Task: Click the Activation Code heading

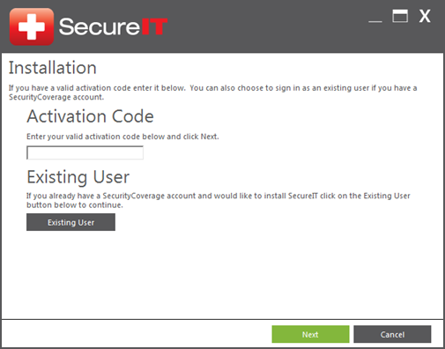Action: coord(90,116)
